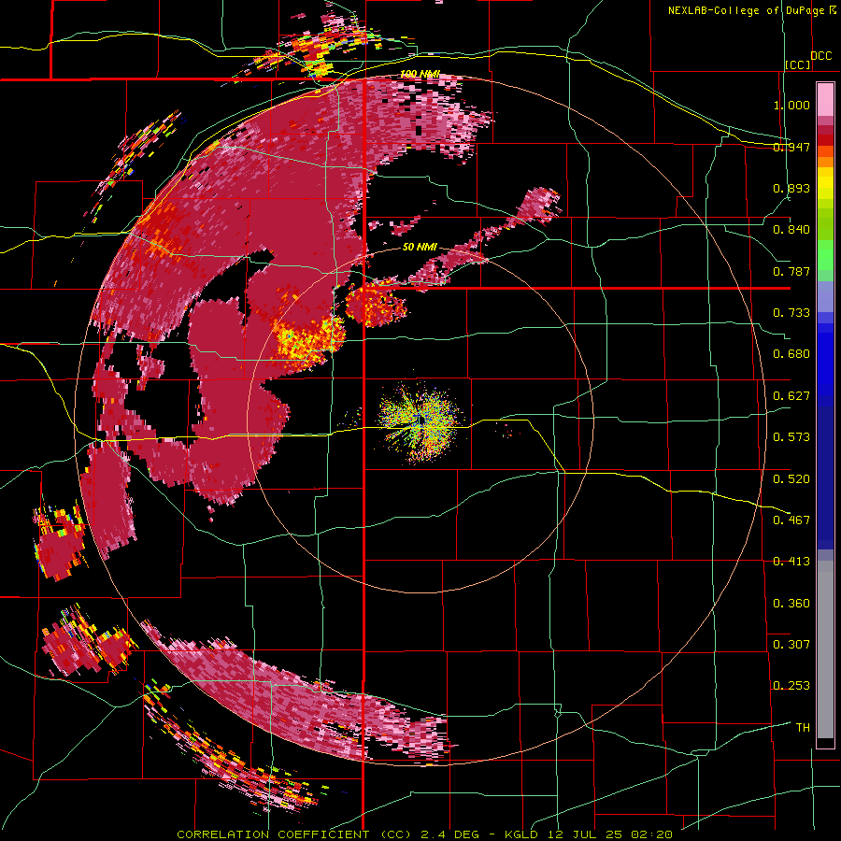Select the 0.787 scale value
Screen dimensions: 841x841
click(x=791, y=271)
